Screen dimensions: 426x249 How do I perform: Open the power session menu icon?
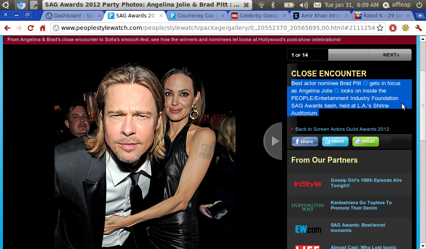(x=419, y=5)
